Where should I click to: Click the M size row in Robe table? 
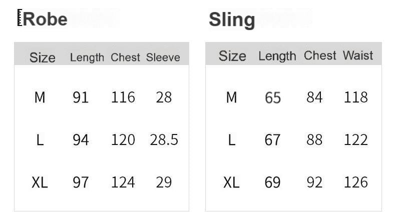click(x=40, y=97)
